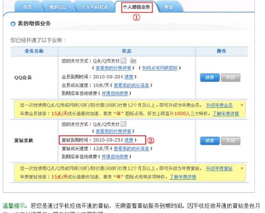This screenshot has height=213, width=265.
Task: Open 查看我的成长信息 link for QQ会员
Action: [131, 86]
